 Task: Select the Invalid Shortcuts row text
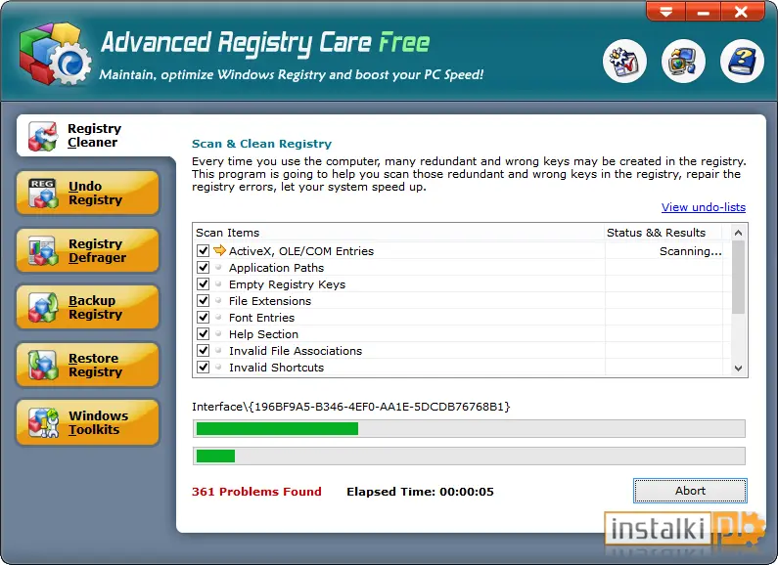pyautogui.click(x=276, y=368)
